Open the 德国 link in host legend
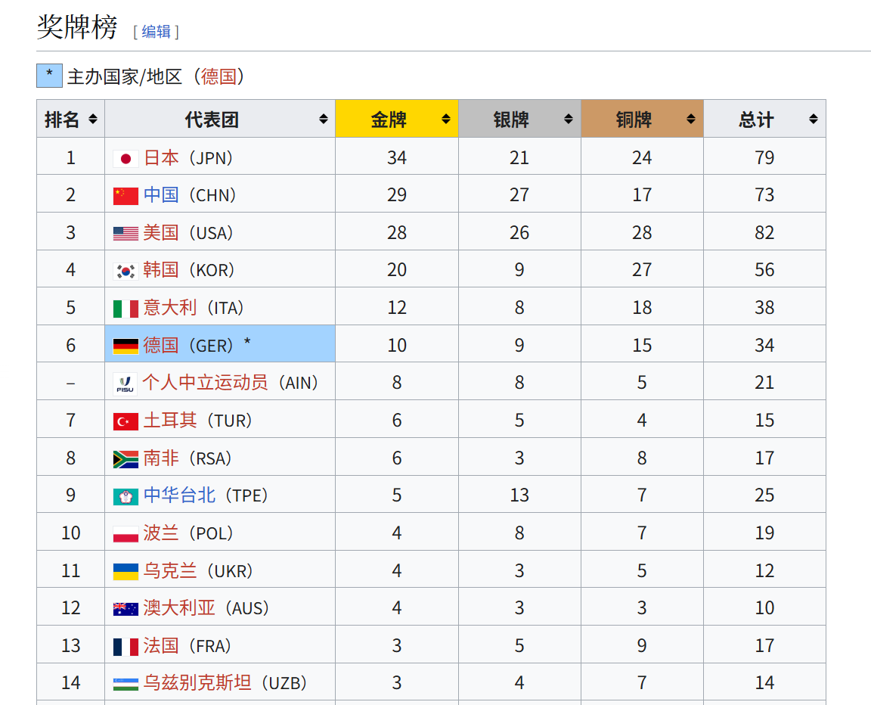 [x=219, y=76]
